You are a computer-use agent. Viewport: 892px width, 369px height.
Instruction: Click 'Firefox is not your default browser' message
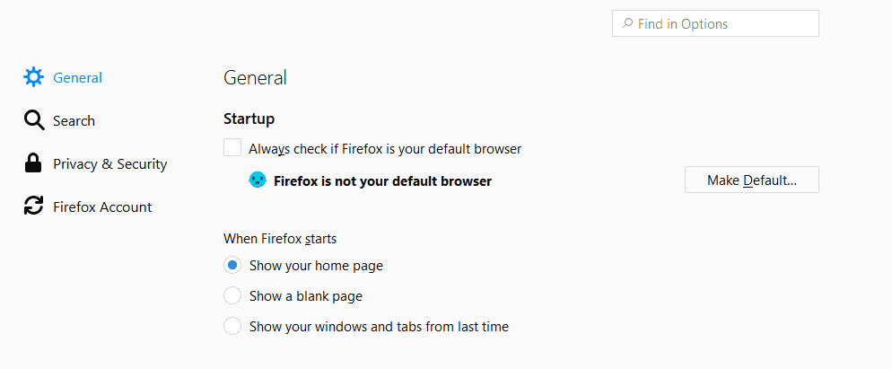(383, 181)
